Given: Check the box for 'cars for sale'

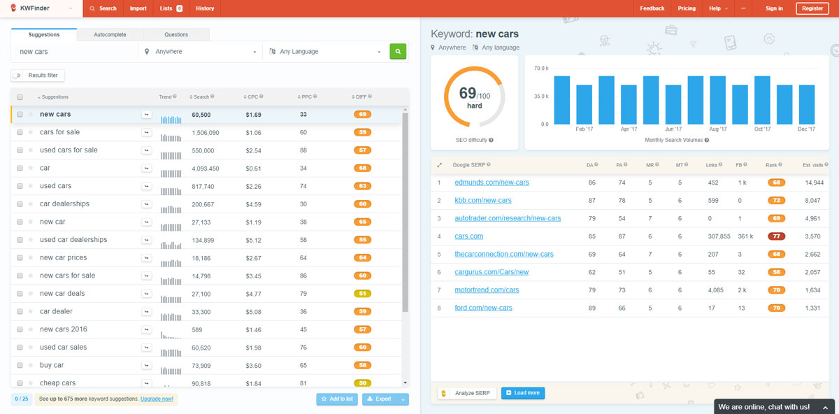Looking at the screenshot, I should point(20,132).
